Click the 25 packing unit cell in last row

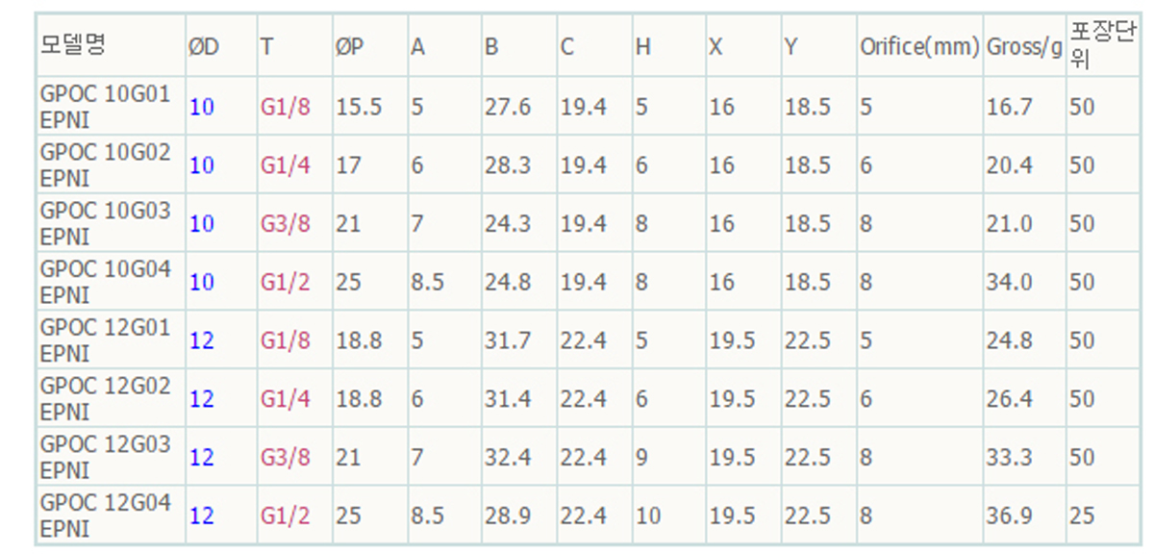1082,516
